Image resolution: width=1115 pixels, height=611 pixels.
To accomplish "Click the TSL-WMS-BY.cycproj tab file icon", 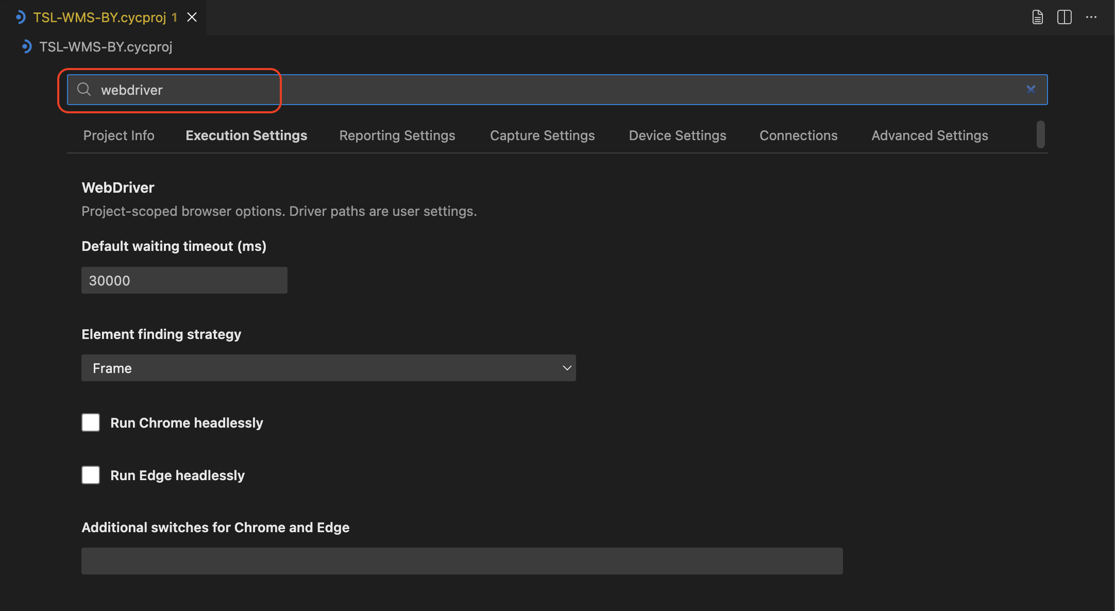I will pyautogui.click(x=20, y=17).
